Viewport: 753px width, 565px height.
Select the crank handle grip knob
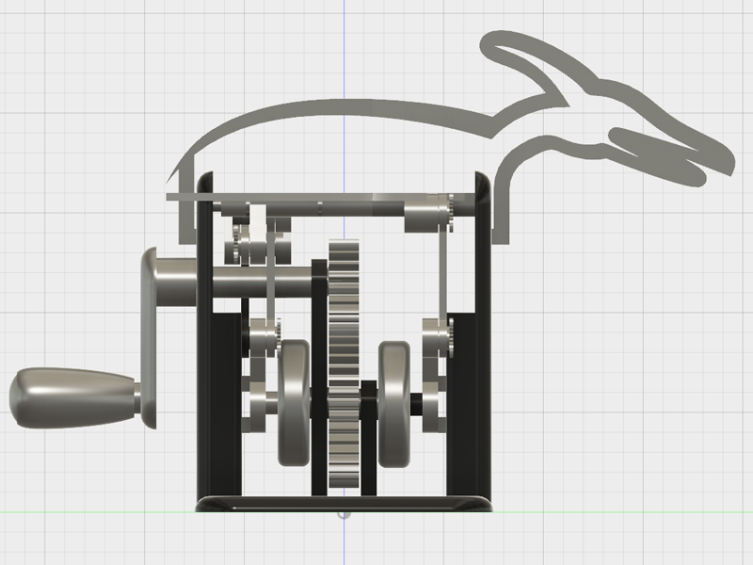[x=74, y=397]
